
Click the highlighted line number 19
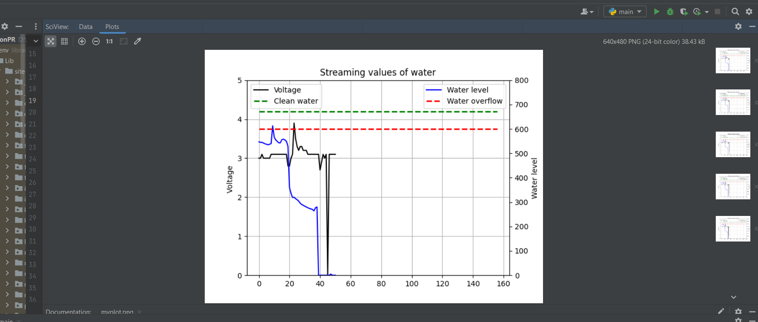coord(32,101)
